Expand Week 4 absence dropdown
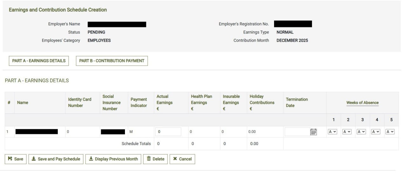 [376, 132]
